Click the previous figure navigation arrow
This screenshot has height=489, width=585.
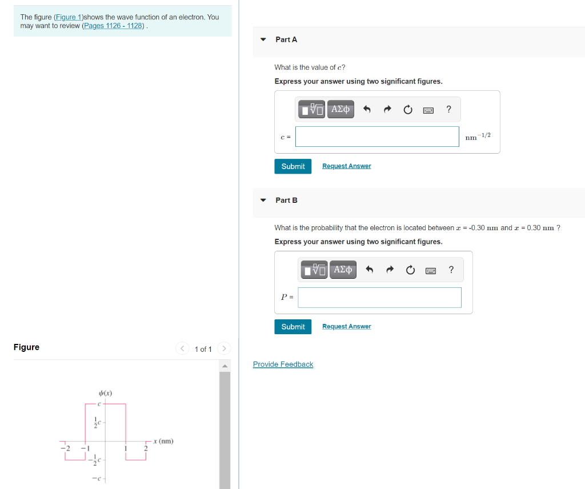[x=182, y=348]
